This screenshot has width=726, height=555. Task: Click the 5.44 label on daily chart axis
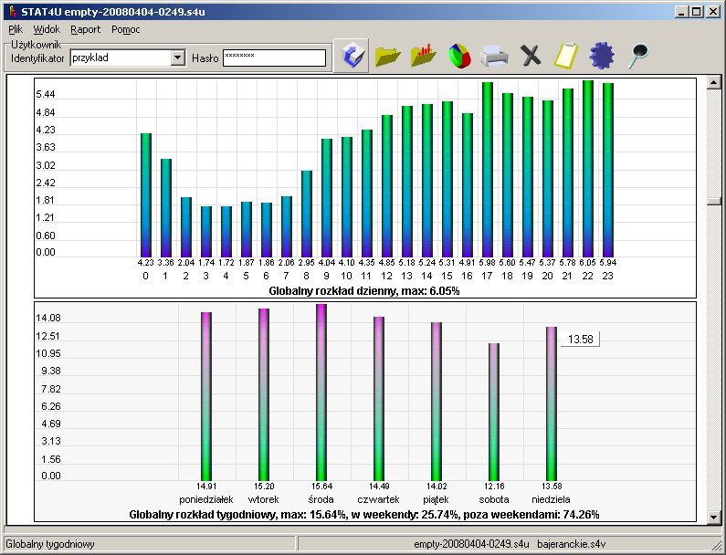click(x=46, y=94)
